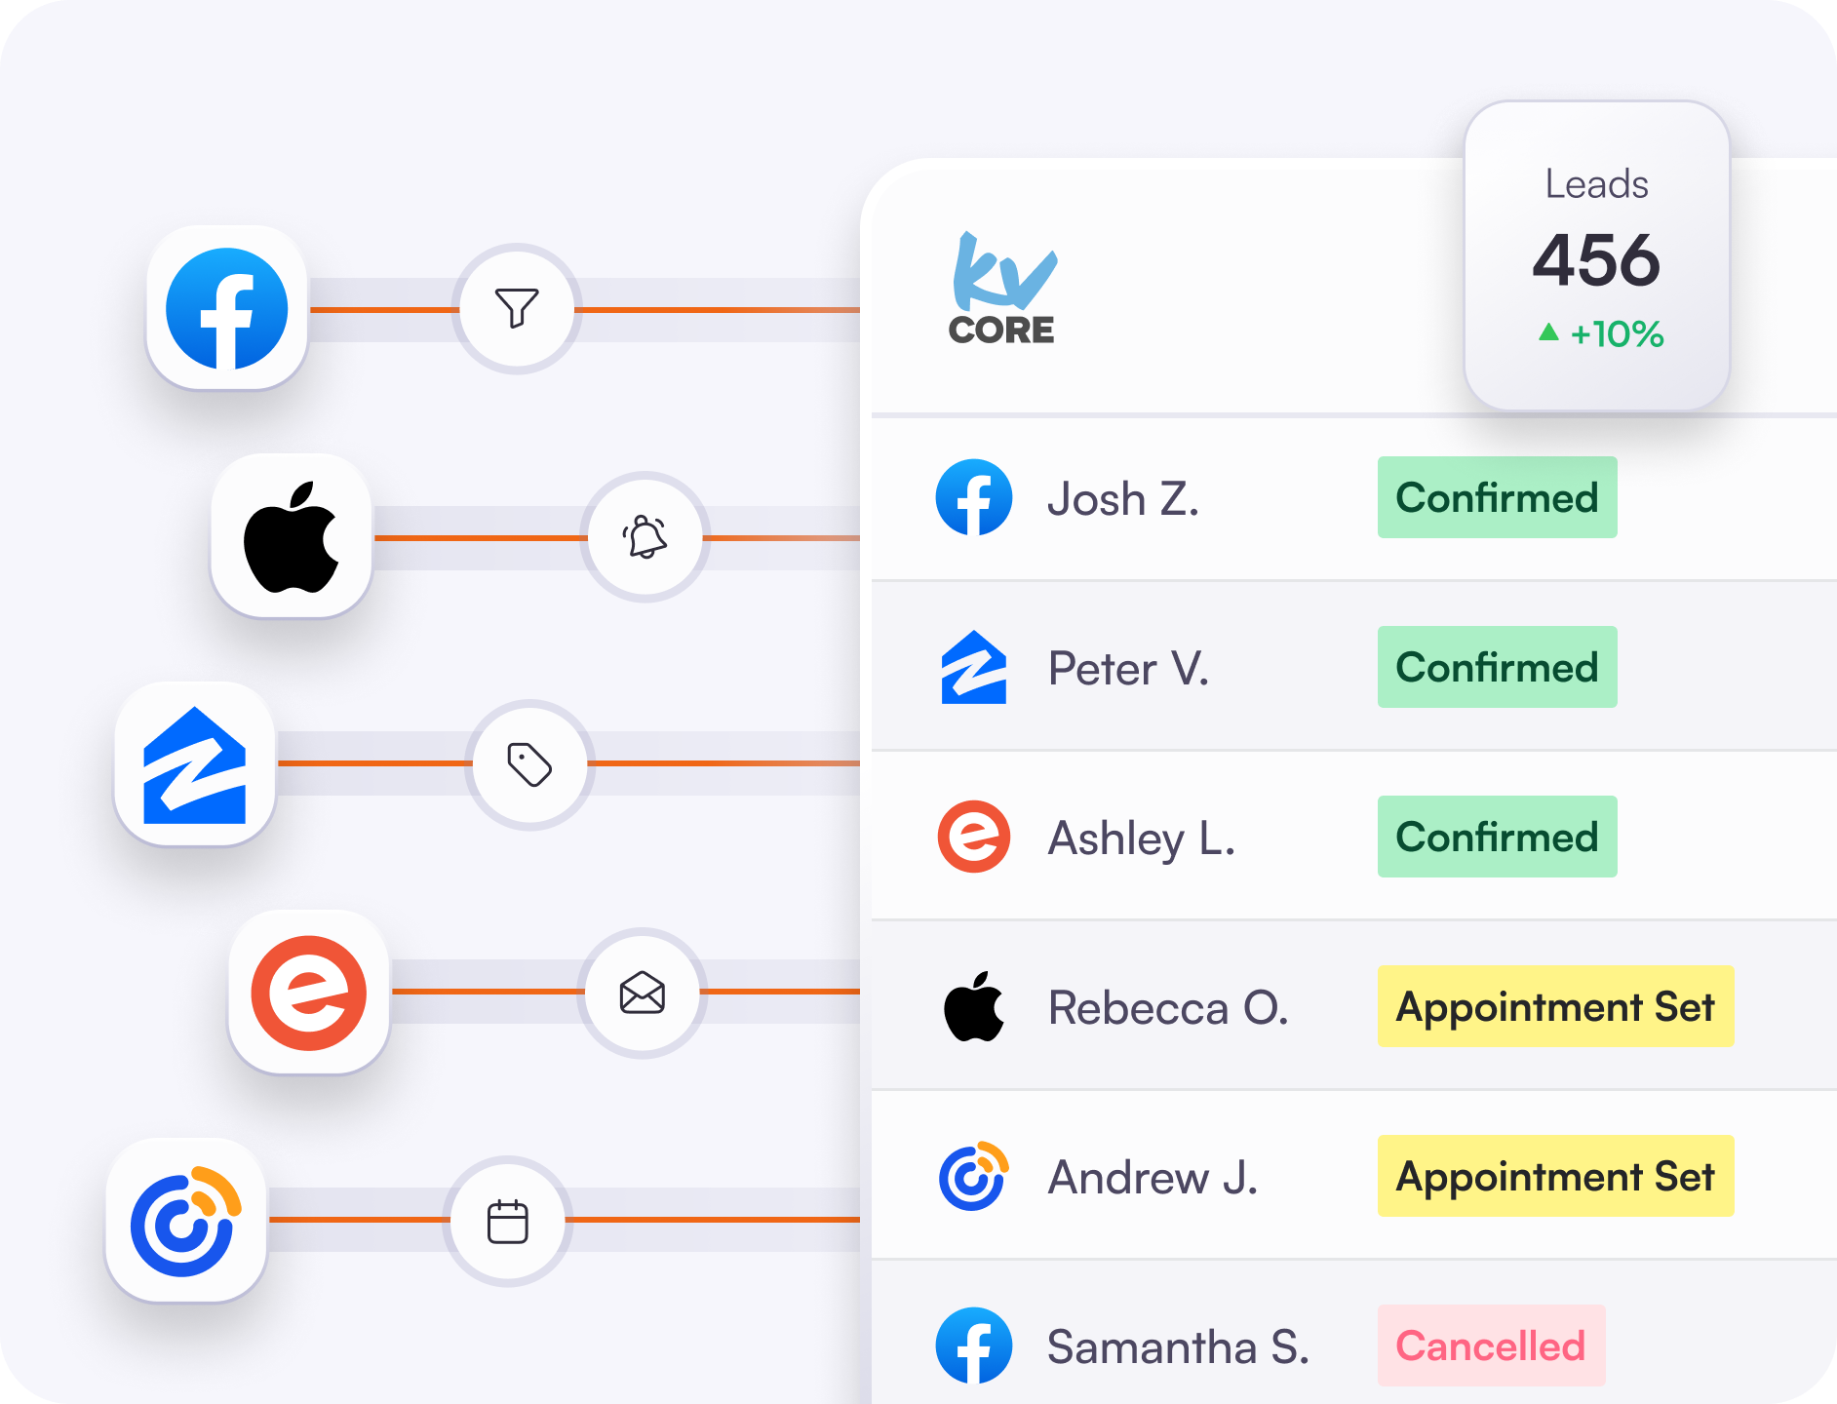Select the price tag circle icon

point(529,764)
